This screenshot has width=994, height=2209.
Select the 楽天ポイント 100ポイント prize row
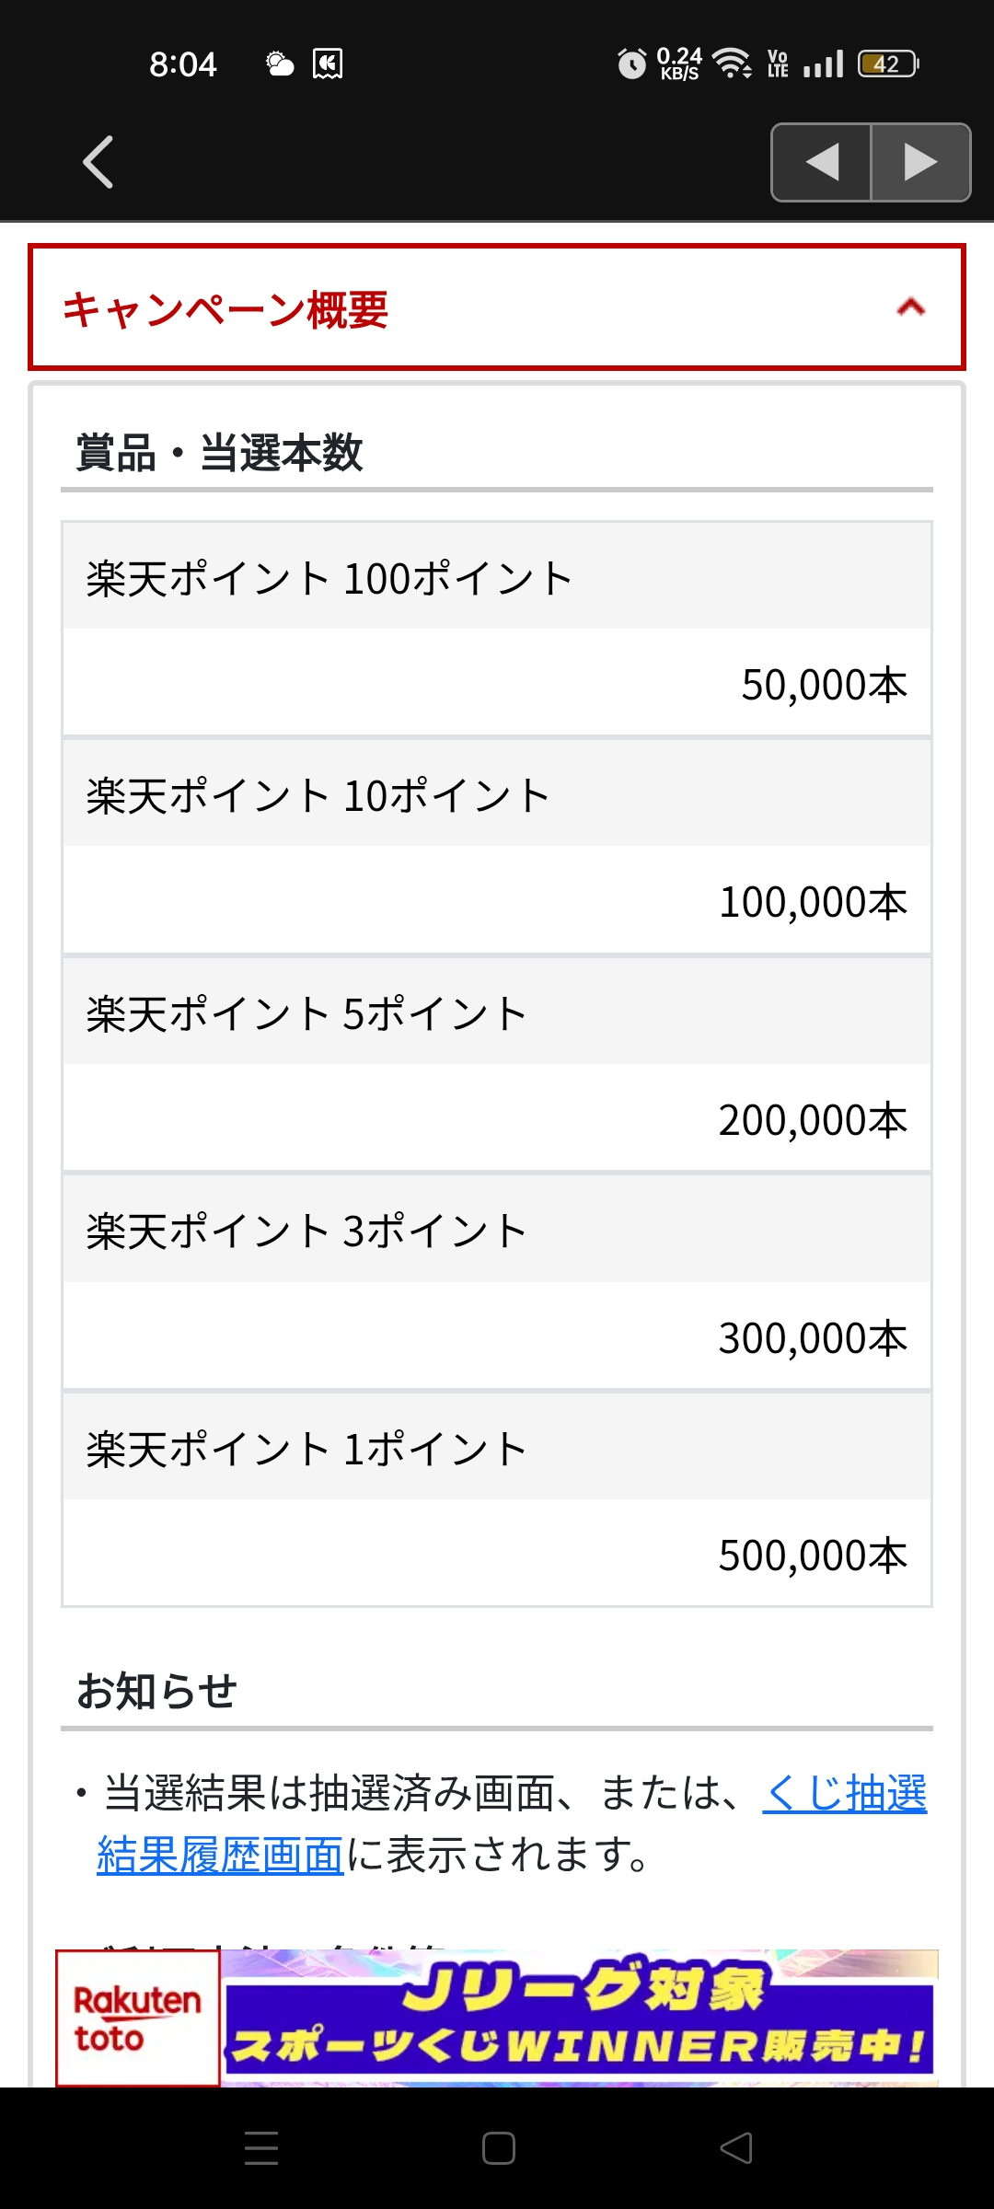tap(497, 578)
